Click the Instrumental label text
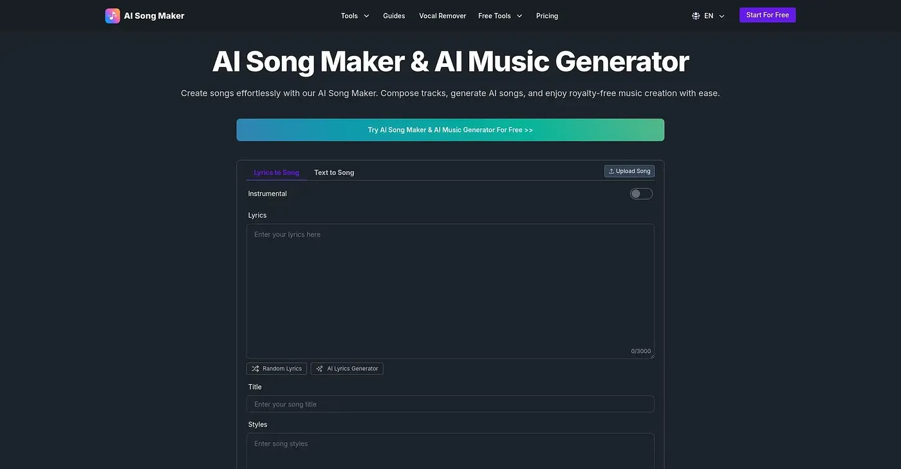The width and height of the screenshot is (901, 469). tap(268, 194)
